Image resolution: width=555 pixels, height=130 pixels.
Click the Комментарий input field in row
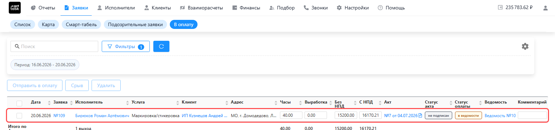click(x=532, y=115)
